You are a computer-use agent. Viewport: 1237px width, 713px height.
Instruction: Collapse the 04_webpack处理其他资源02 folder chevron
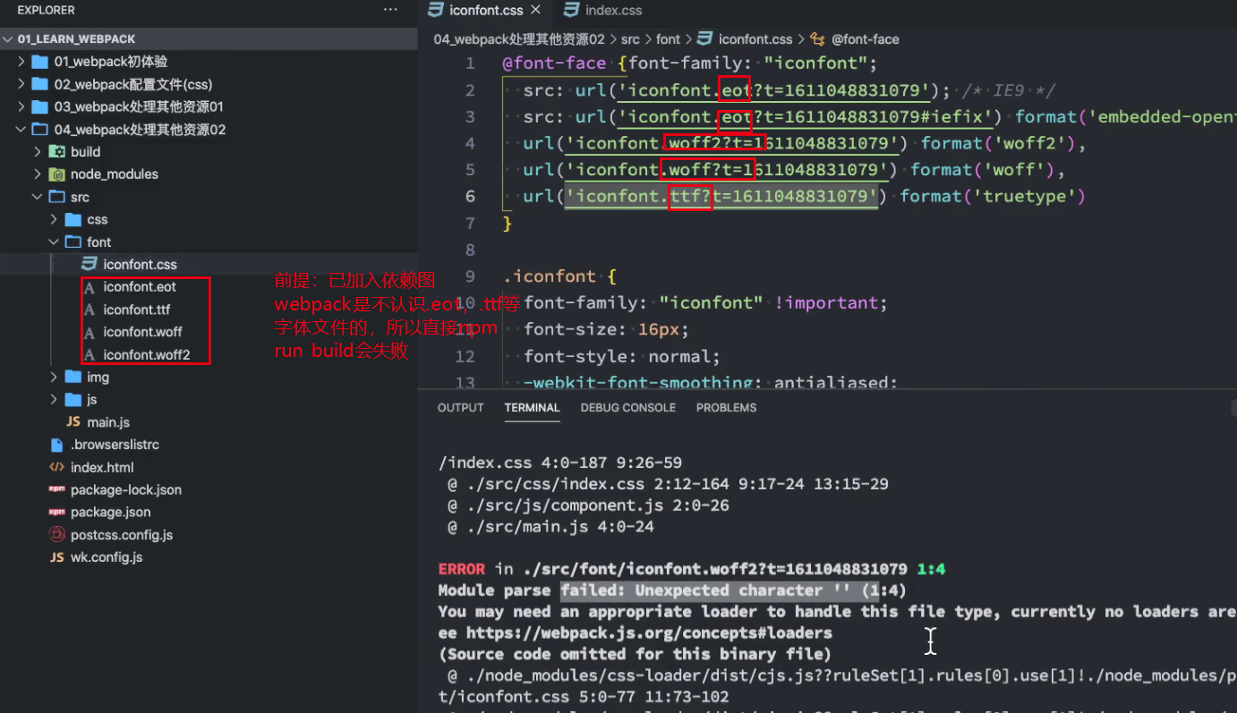tap(21, 130)
